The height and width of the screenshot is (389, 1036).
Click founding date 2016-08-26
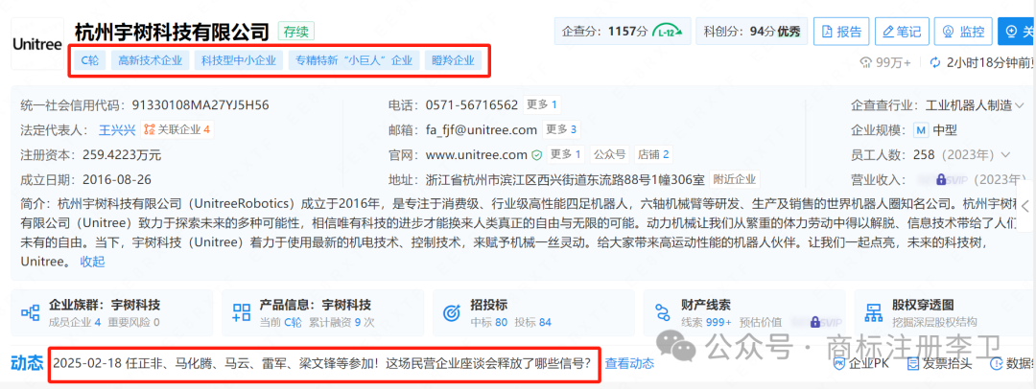(x=116, y=179)
